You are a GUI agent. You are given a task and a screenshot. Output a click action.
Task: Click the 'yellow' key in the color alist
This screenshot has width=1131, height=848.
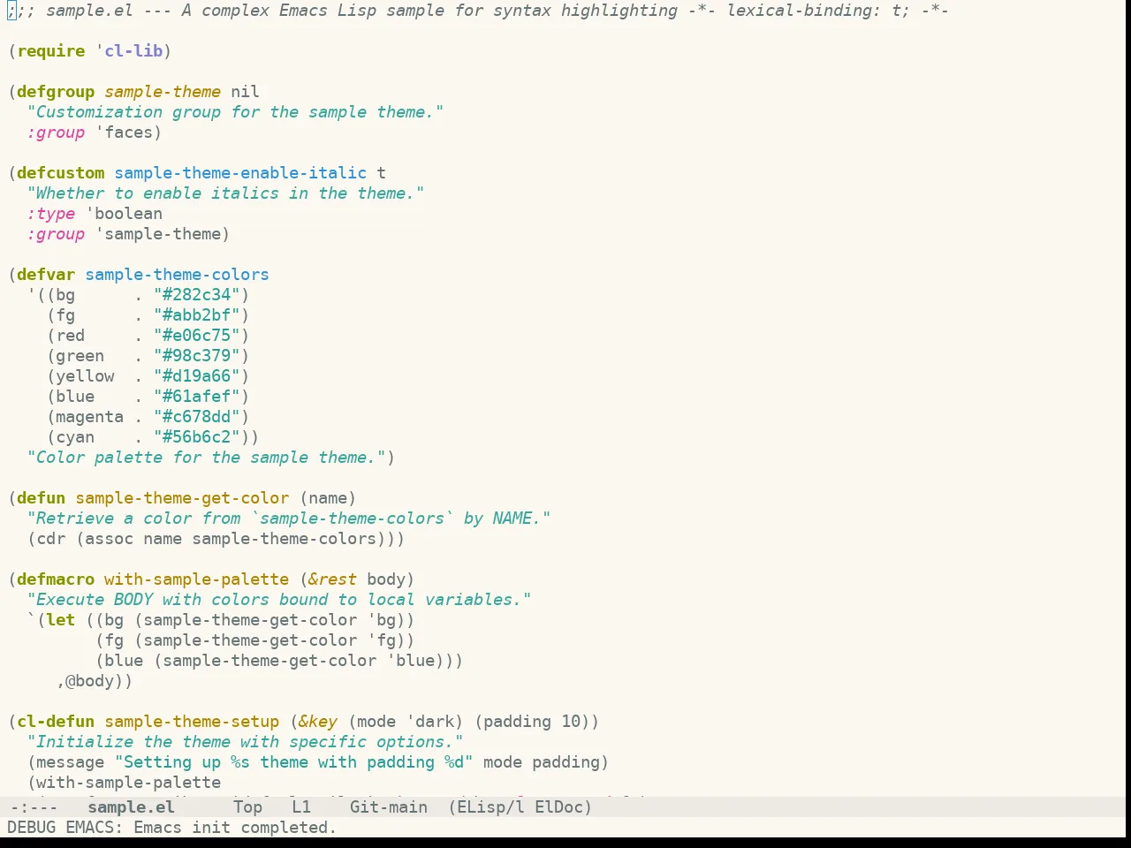[85, 376]
